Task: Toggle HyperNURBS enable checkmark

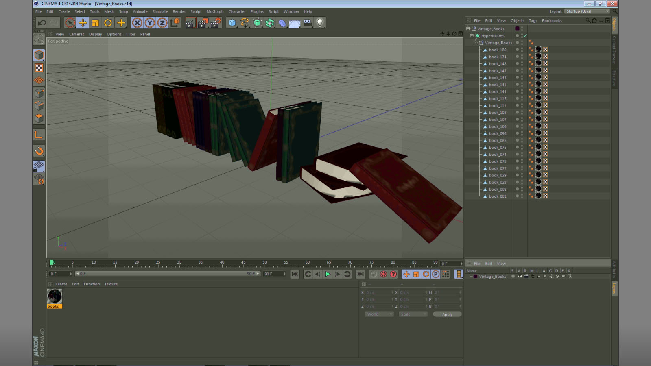Action: 525,36
